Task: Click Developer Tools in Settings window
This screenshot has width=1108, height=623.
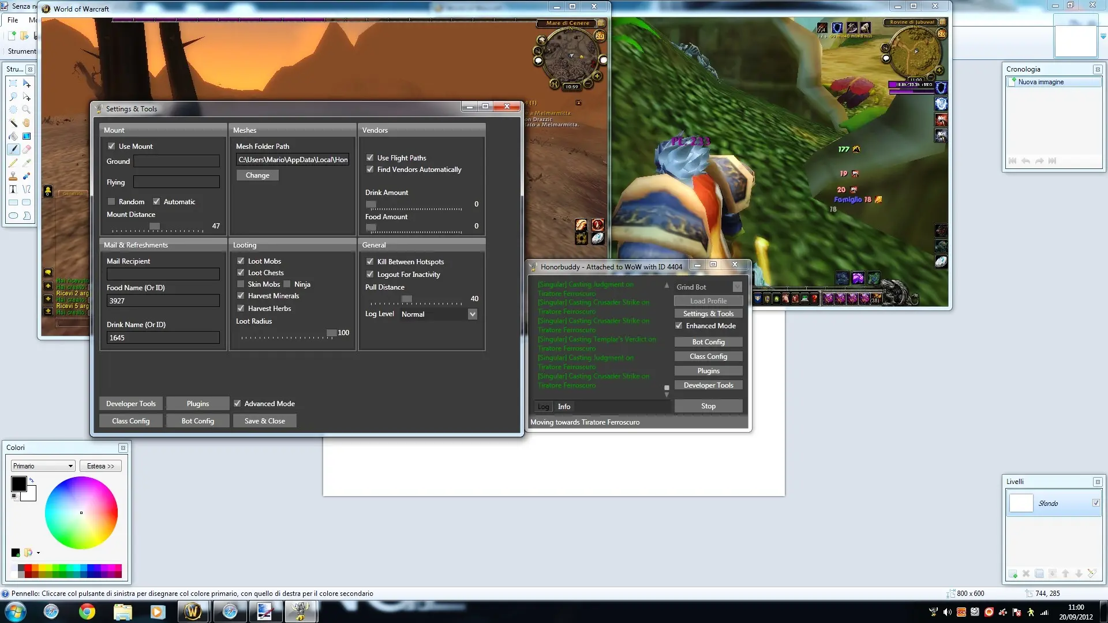Action: (x=131, y=404)
